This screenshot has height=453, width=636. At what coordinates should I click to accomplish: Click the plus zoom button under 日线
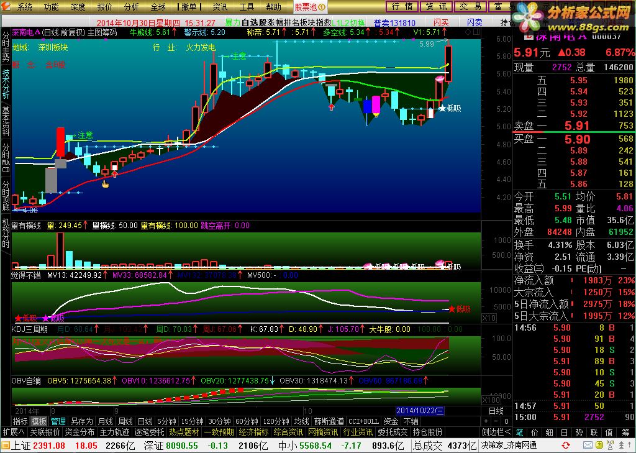[487, 421]
